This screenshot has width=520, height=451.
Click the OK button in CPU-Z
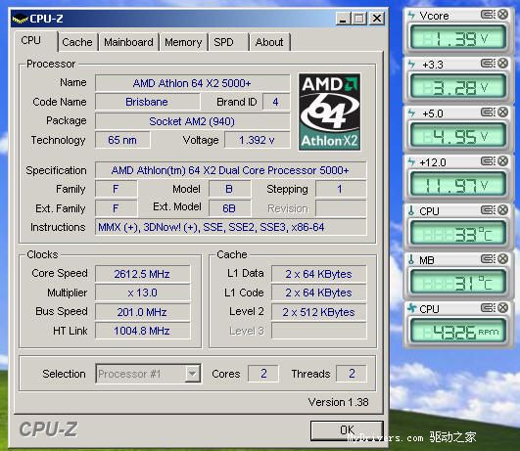click(x=347, y=430)
